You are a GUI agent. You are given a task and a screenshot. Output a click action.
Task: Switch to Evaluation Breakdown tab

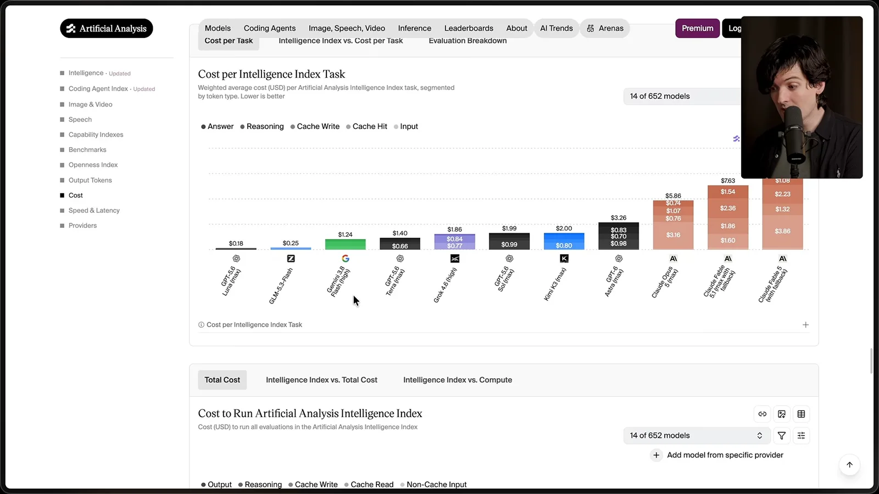click(x=468, y=41)
